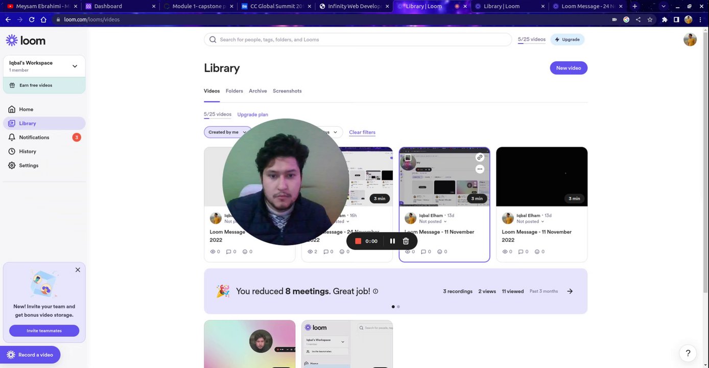Open the partly hidden filter dropdown beside Clear filters

[x=332, y=132]
